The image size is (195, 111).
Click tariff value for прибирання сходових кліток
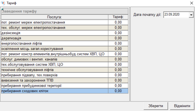tap(118, 91)
